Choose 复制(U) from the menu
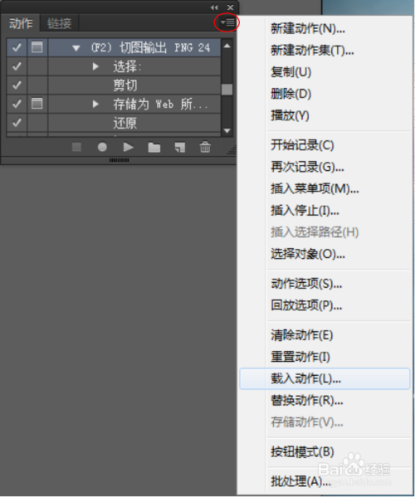The image size is (415, 497). pos(325,72)
